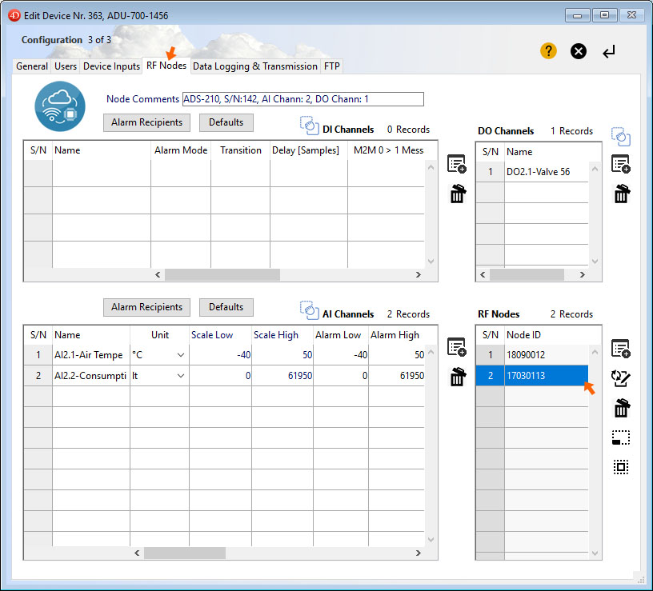Switch to the FTP tab

pos(331,66)
